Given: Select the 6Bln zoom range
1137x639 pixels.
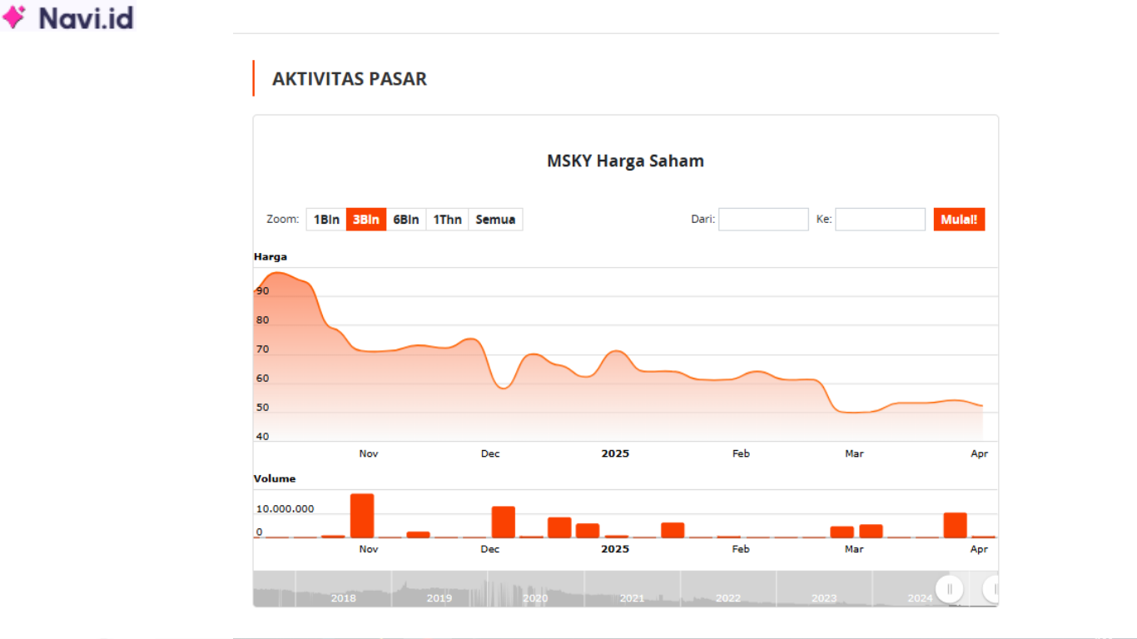Looking at the screenshot, I should pyautogui.click(x=406, y=220).
